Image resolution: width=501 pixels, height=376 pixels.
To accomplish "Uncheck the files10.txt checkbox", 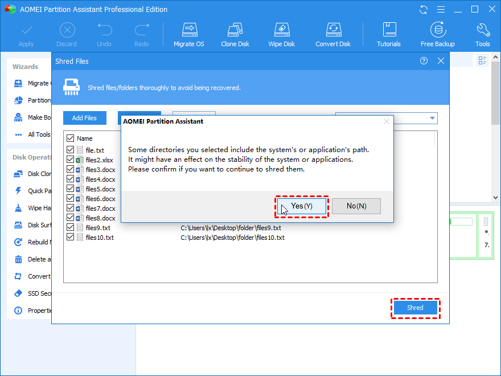I will (70, 237).
